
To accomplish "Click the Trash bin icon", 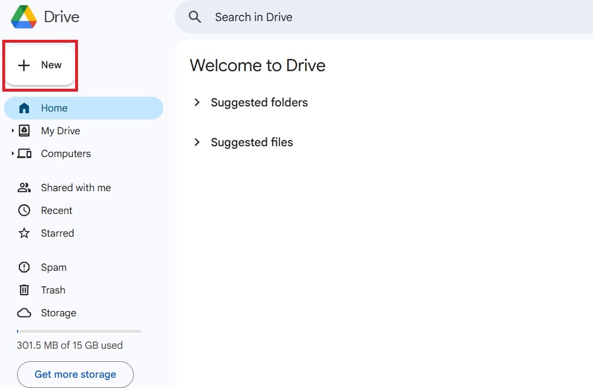I will pos(24,290).
